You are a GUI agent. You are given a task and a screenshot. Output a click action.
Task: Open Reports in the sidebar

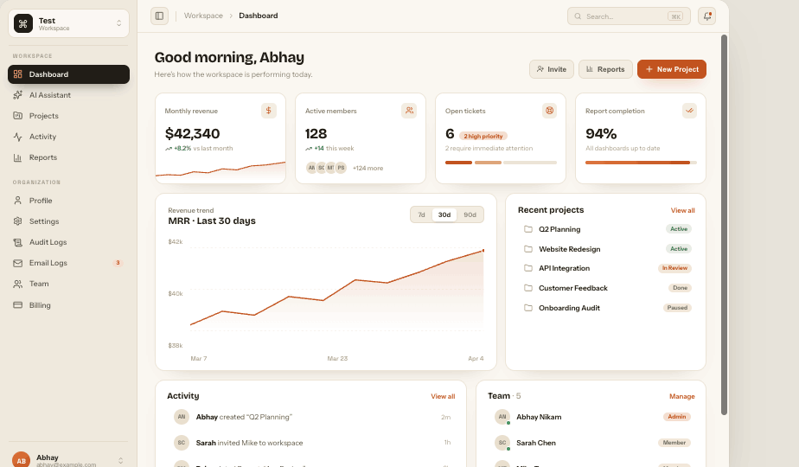click(69, 157)
